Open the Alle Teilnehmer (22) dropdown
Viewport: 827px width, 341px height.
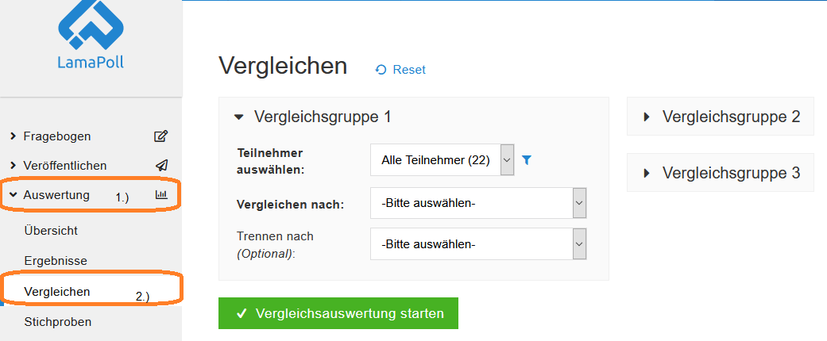pos(442,160)
